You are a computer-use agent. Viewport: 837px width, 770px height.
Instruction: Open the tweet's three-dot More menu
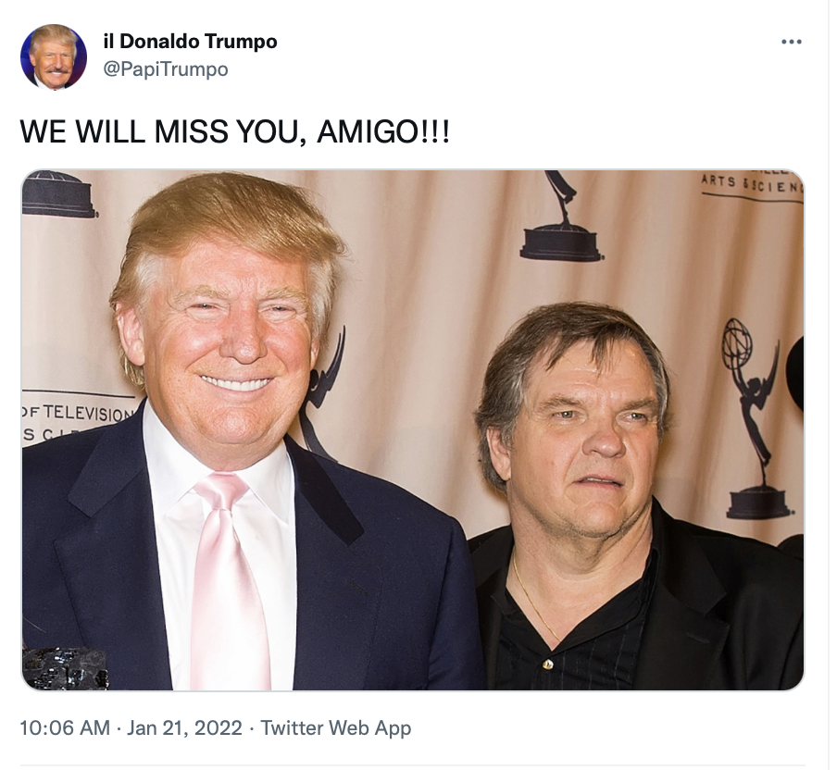(791, 42)
